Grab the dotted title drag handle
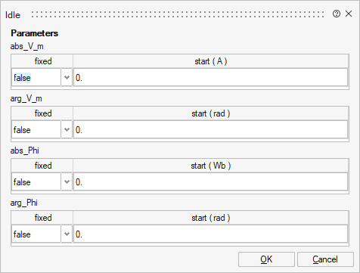This screenshot has height=273, width=360. 178,14
